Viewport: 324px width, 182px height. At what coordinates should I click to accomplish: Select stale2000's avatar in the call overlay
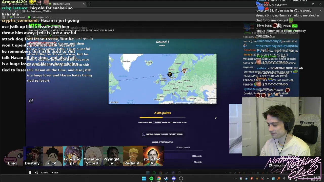click(153, 156)
